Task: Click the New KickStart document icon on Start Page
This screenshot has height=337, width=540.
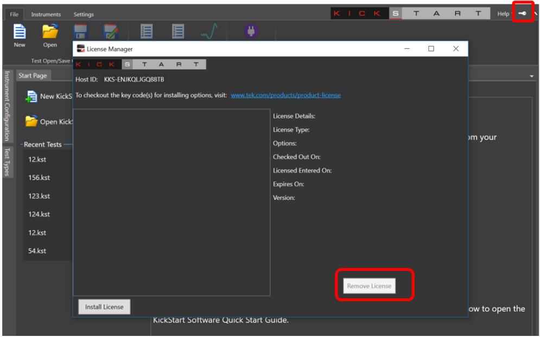Action: [31, 96]
